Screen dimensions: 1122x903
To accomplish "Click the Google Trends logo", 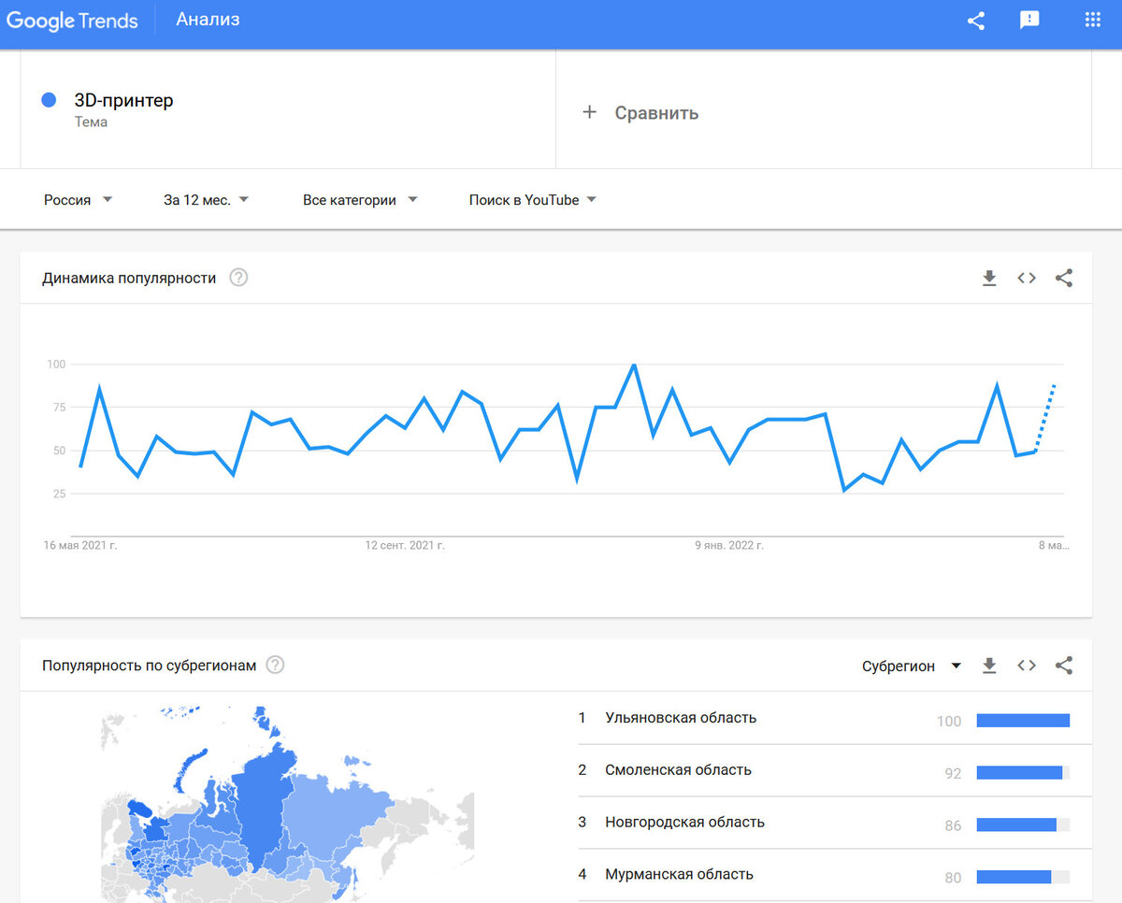I will 73,21.
